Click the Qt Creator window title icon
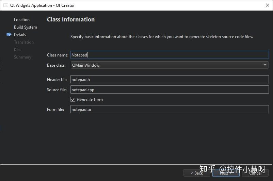Screen dimensions: 273x181 coord(5,5)
